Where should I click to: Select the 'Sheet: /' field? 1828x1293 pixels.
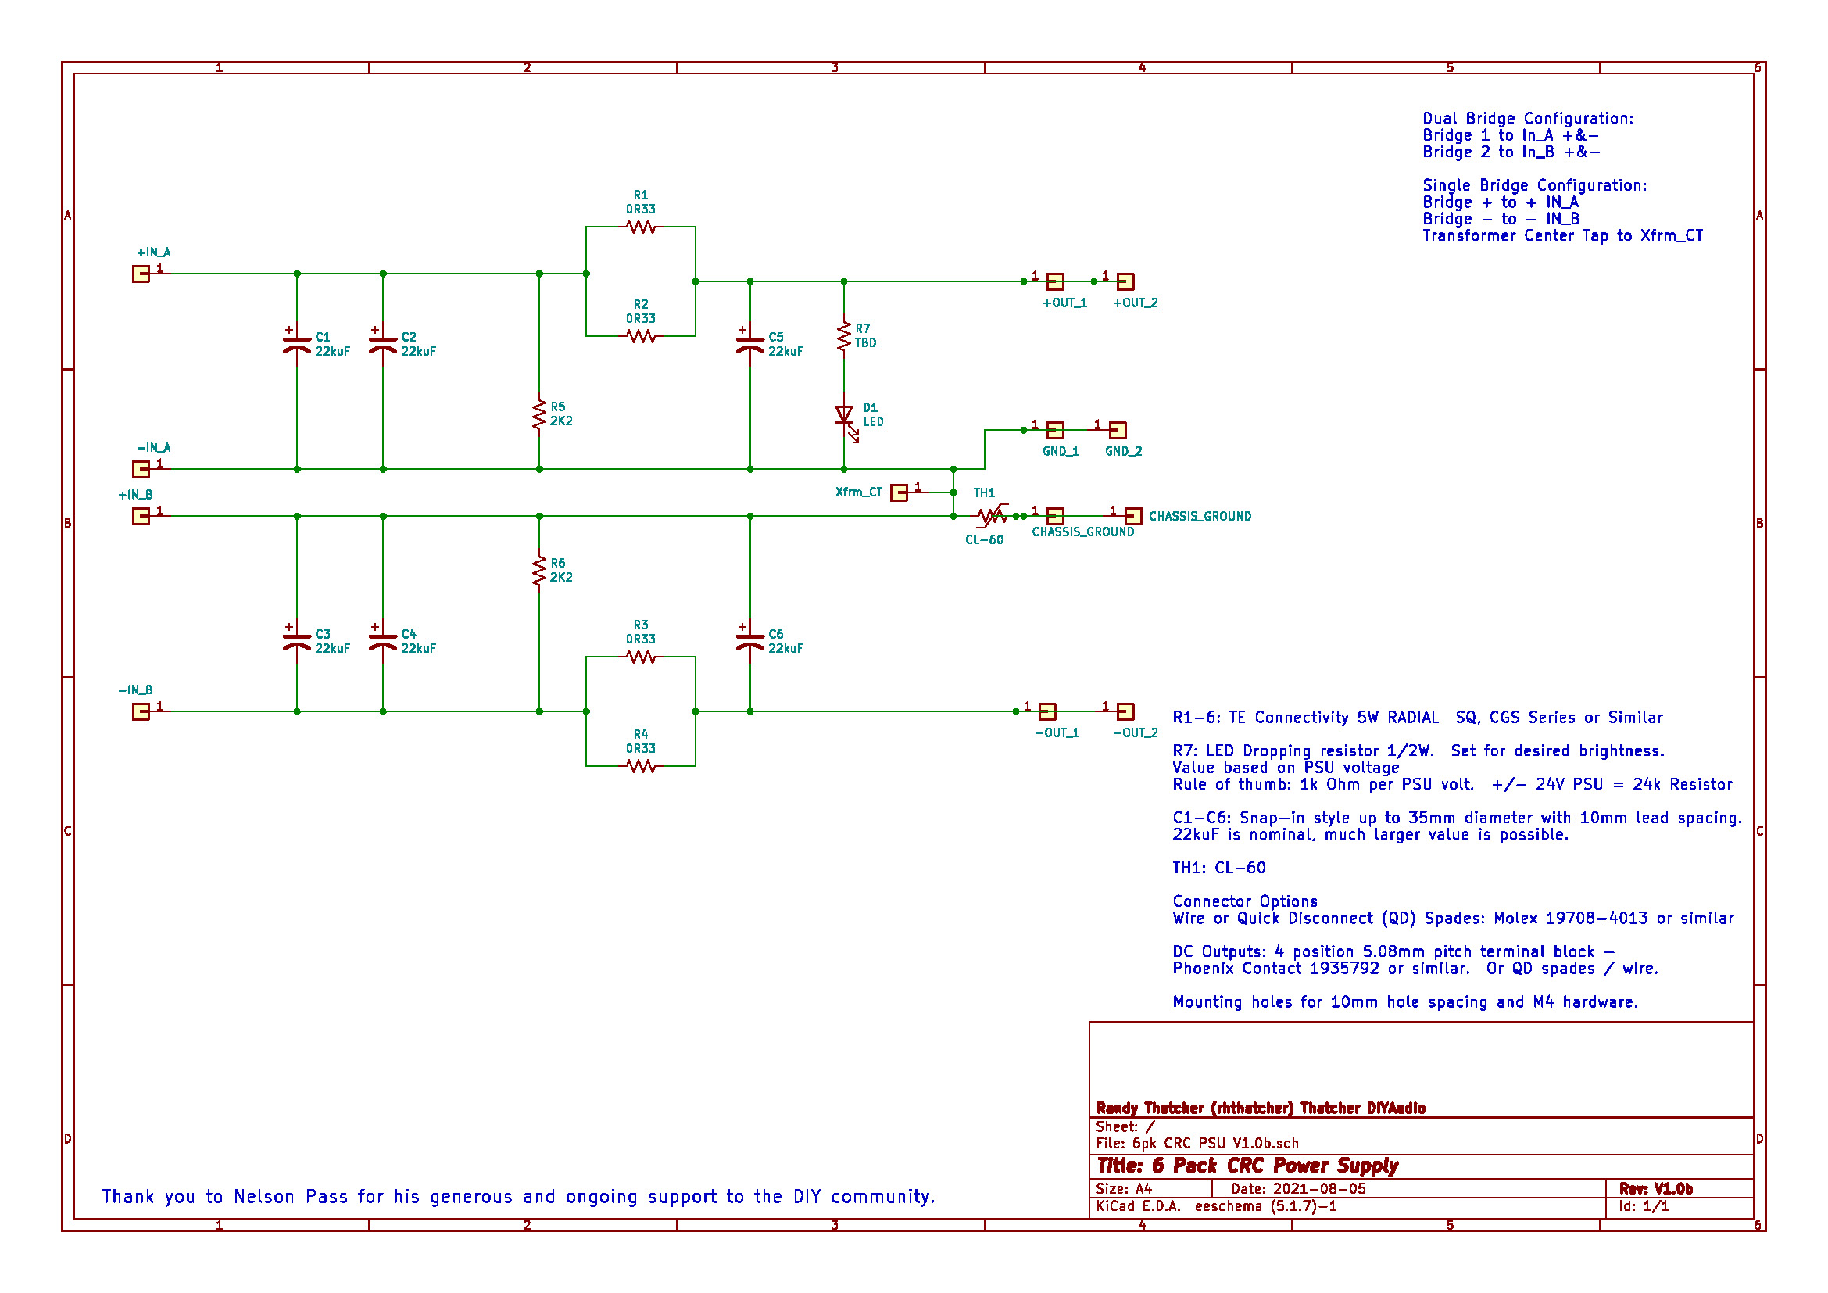1125,1127
